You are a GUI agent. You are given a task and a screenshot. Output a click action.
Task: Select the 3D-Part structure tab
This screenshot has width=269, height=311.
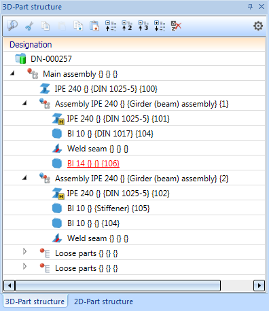coord(35,301)
